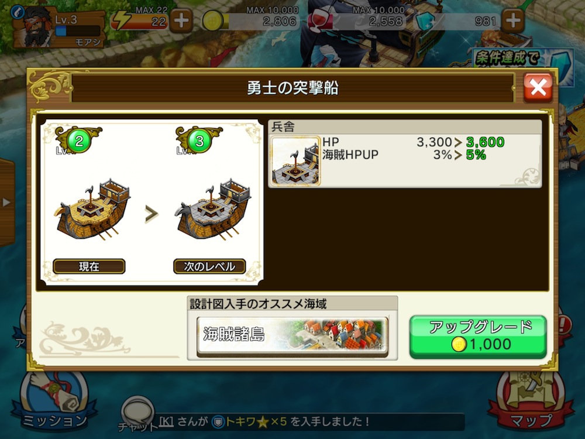The height and width of the screenshot is (439, 585).
Task: Expand the left side panel arrow
Action: click(x=6, y=203)
